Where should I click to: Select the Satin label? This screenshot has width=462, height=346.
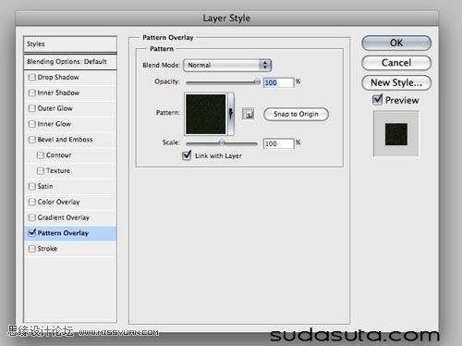[45, 186]
